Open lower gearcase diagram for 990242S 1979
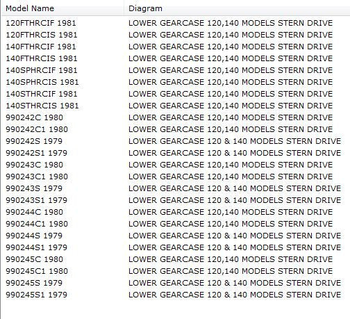This screenshot has height=319, width=350. tap(235, 141)
